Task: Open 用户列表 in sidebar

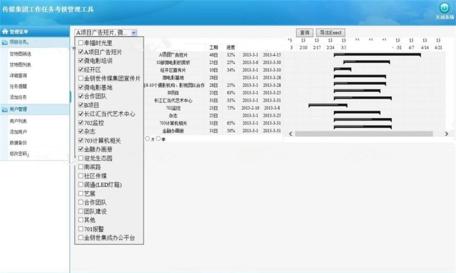Action: coord(18,121)
